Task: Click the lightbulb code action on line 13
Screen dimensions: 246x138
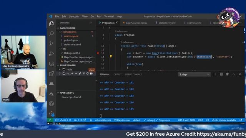Action: (111, 56)
